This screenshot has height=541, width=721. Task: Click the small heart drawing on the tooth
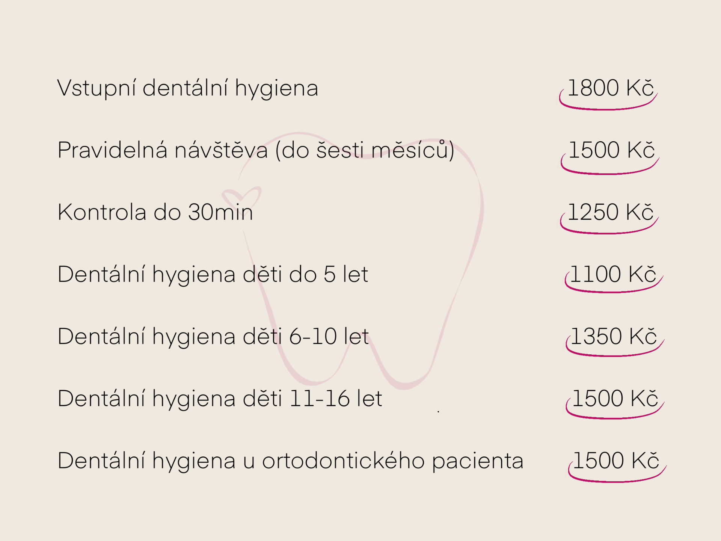point(241,196)
